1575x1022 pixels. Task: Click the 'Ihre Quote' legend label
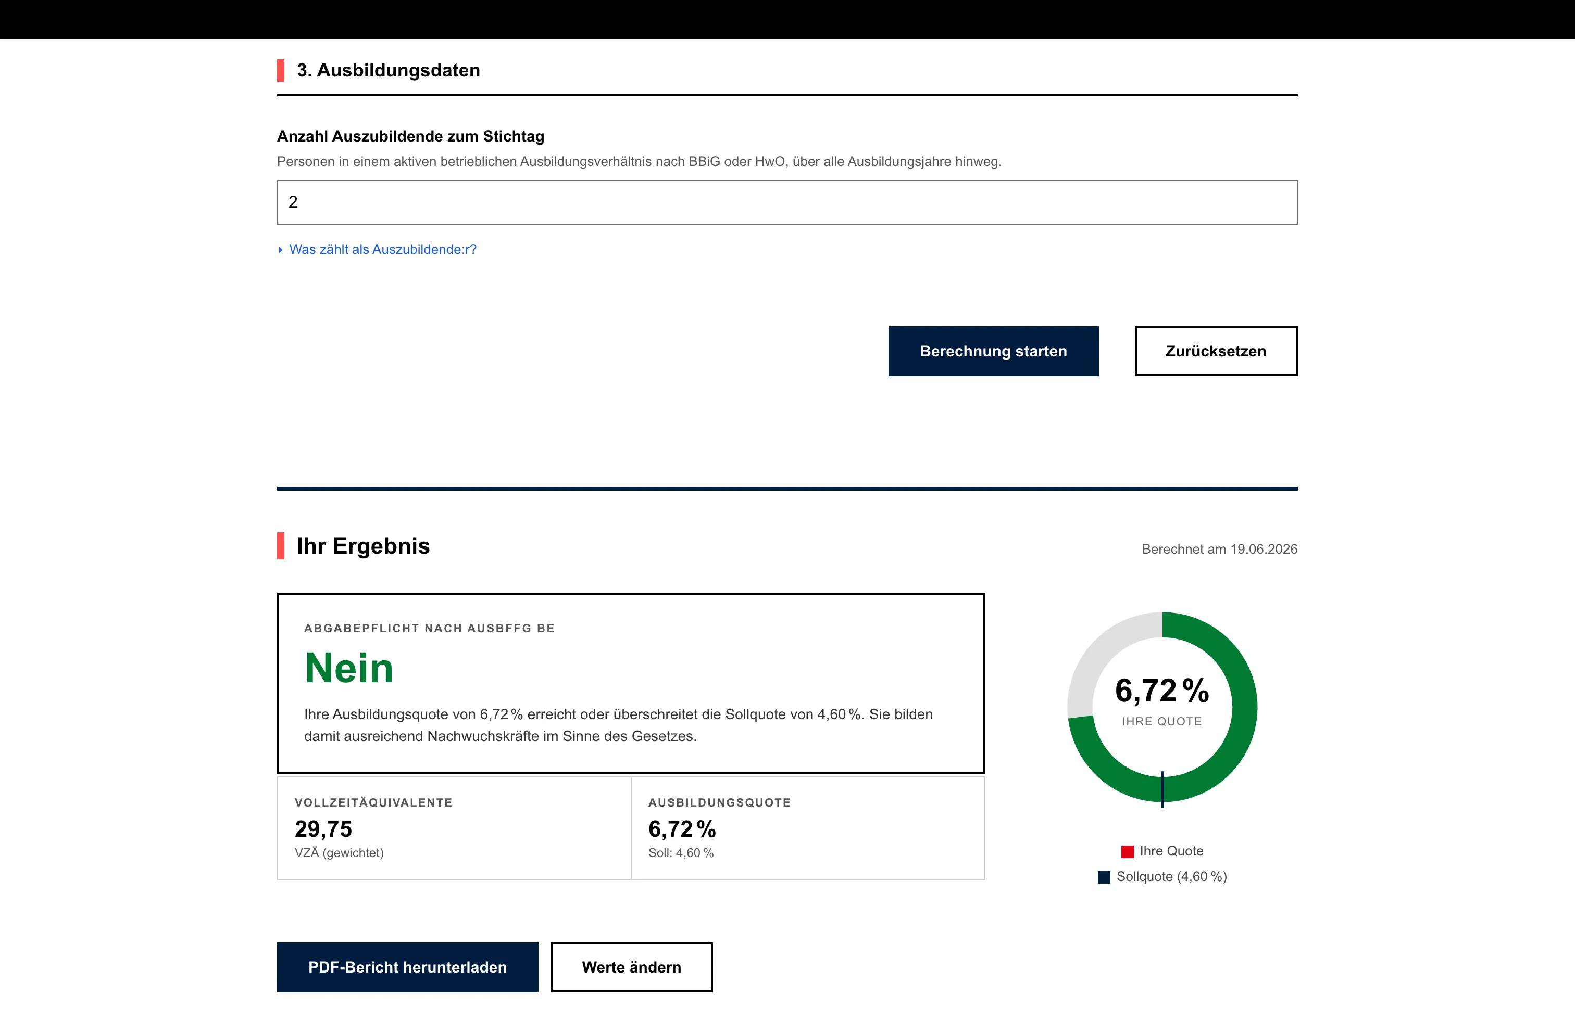pos(1171,851)
